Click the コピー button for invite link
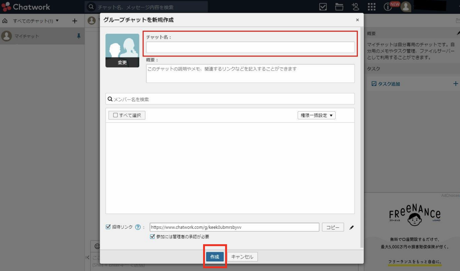Screen dimensions: 460x271 tap(333, 227)
